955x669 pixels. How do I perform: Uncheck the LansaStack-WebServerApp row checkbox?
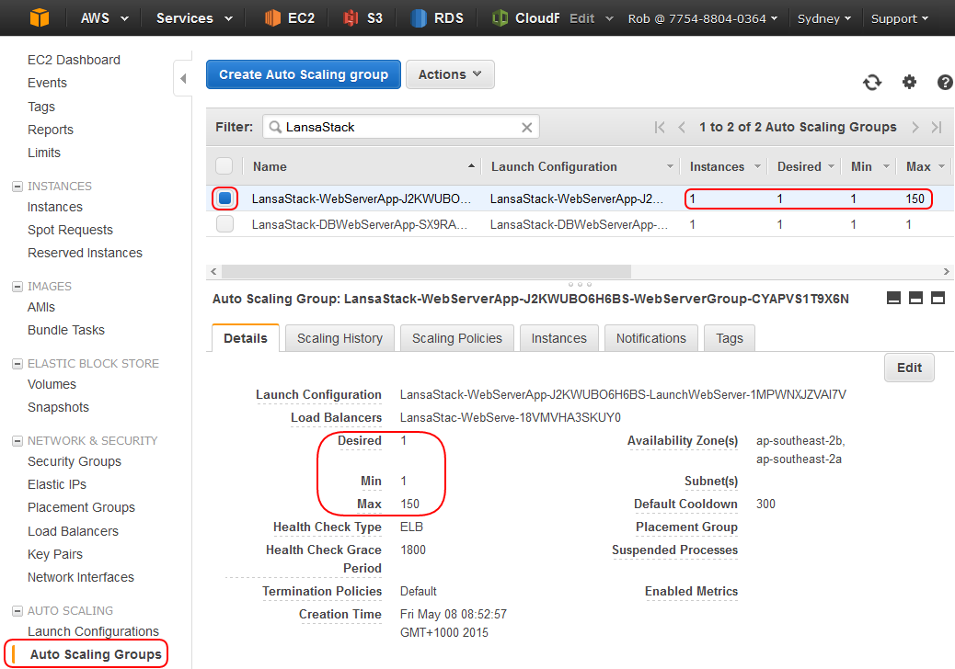point(224,198)
